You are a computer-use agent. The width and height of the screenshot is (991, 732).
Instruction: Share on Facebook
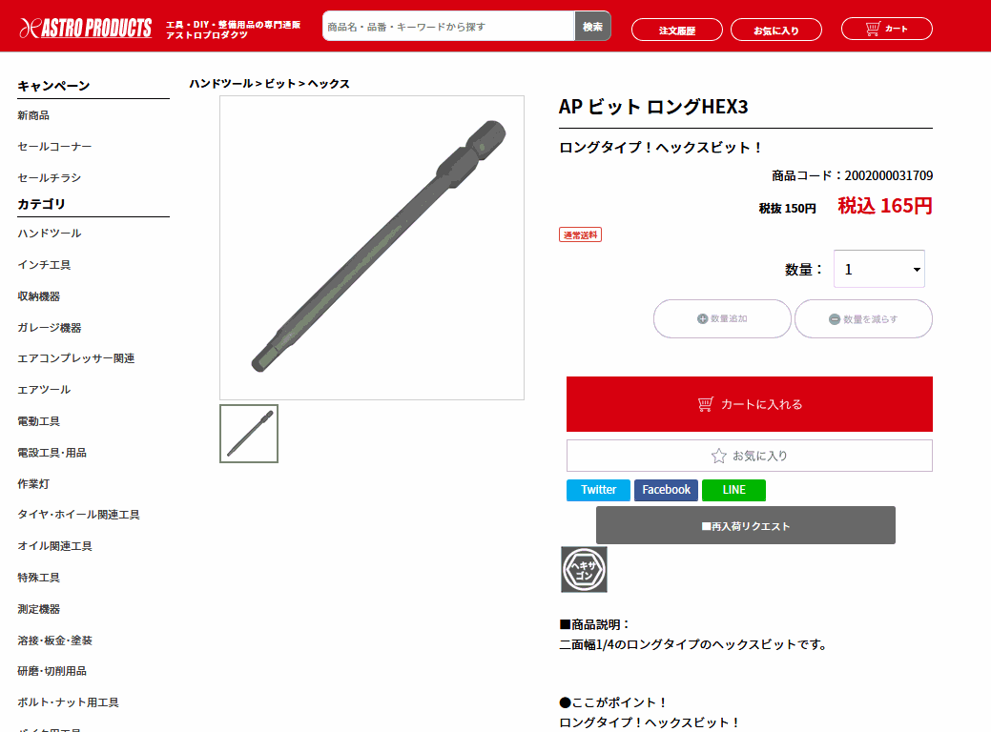tap(666, 490)
